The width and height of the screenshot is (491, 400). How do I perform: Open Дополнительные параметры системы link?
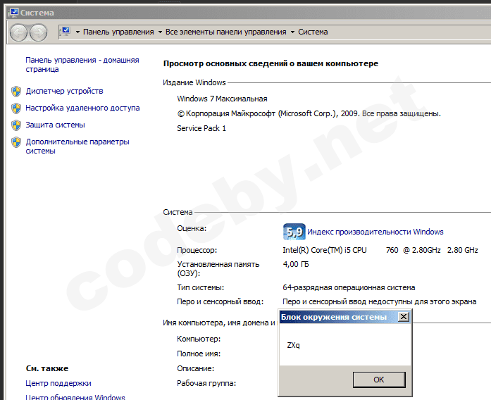coord(77,146)
